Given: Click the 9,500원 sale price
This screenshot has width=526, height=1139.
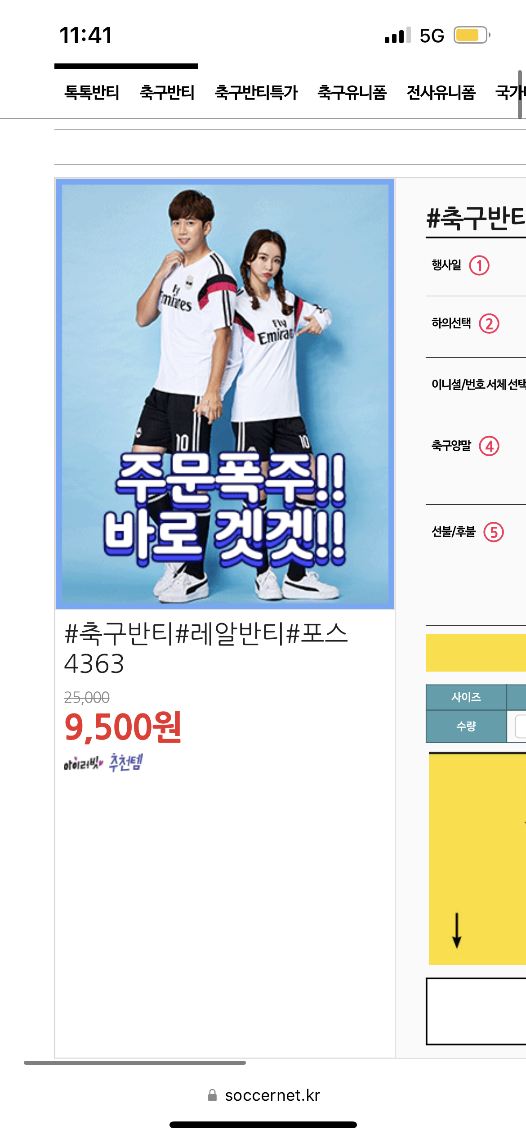Looking at the screenshot, I should tap(123, 727).
